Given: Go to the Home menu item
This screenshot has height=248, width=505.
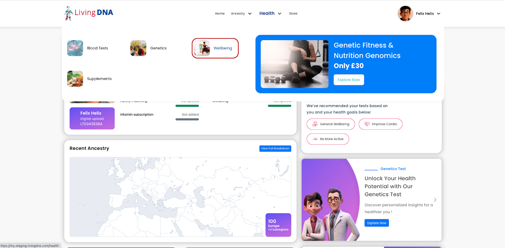Looking at the screenshot, I should pyautogui.click(x=220, y=14).
